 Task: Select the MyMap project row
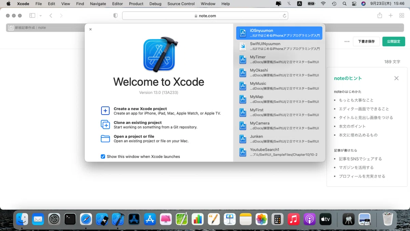point(279,99)
